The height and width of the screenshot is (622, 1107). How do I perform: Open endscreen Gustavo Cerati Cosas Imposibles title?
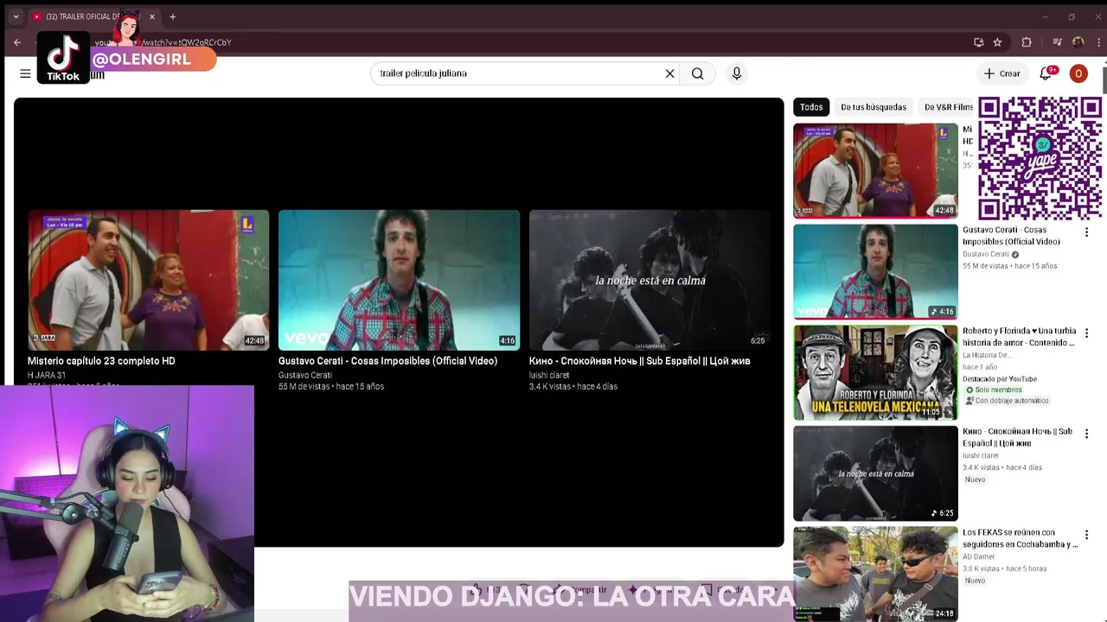(x=387, y=361)
